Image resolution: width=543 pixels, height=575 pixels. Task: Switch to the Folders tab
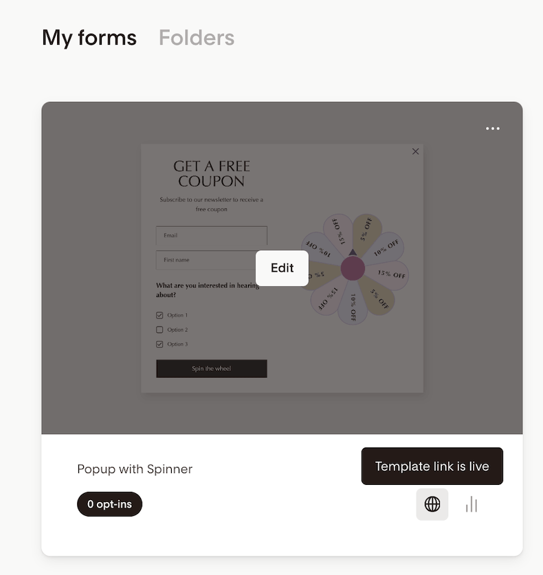[197, 38]
